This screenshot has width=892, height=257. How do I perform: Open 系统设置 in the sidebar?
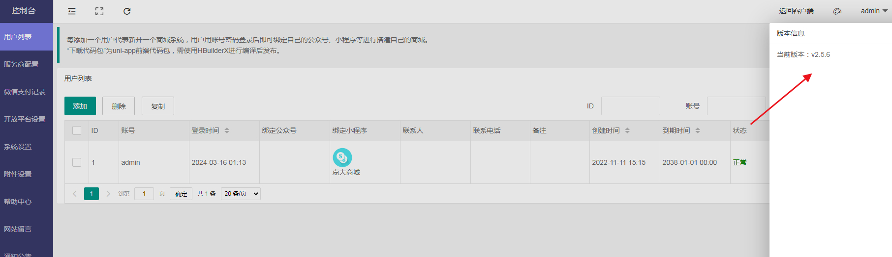[18, 147]
